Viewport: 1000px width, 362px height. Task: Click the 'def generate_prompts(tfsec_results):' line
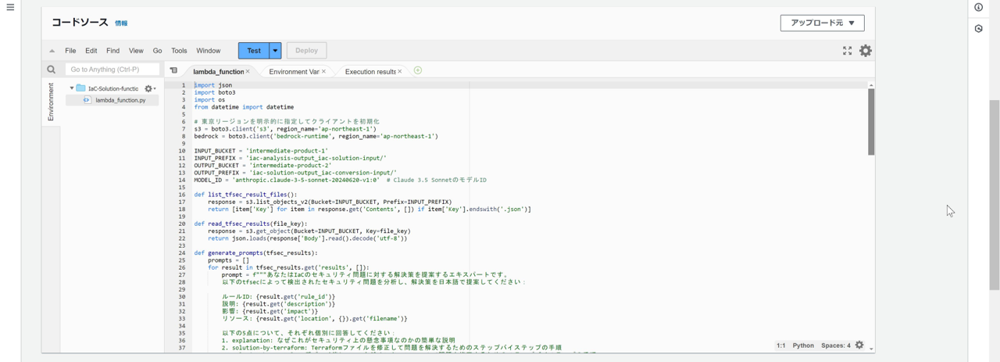pyautogui.click(x=255, y=253)
